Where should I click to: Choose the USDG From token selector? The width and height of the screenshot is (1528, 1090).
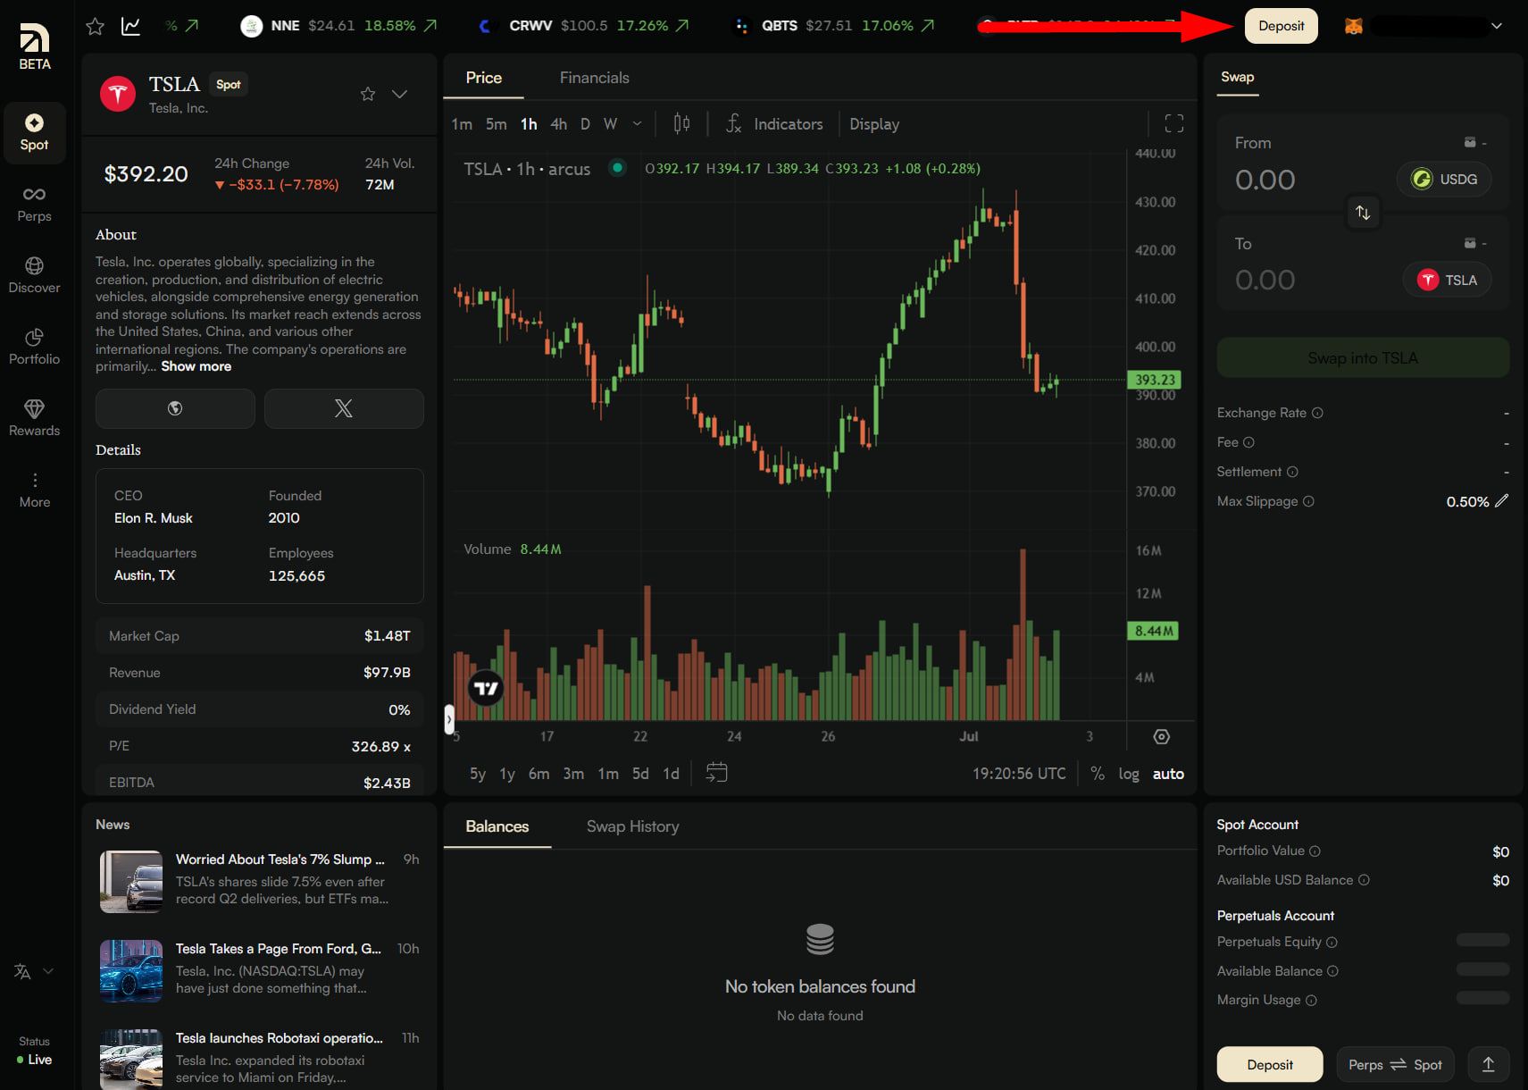(x=1444, y=180)
